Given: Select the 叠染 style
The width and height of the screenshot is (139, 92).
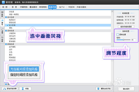Looking at the screenshot, I should [x=11, y=55].
